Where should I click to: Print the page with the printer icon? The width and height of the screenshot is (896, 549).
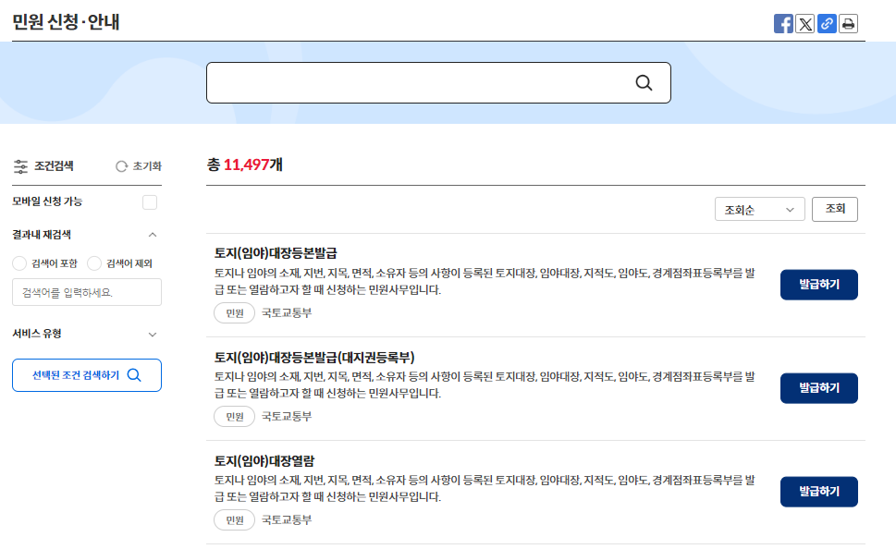tap(848, 23)
